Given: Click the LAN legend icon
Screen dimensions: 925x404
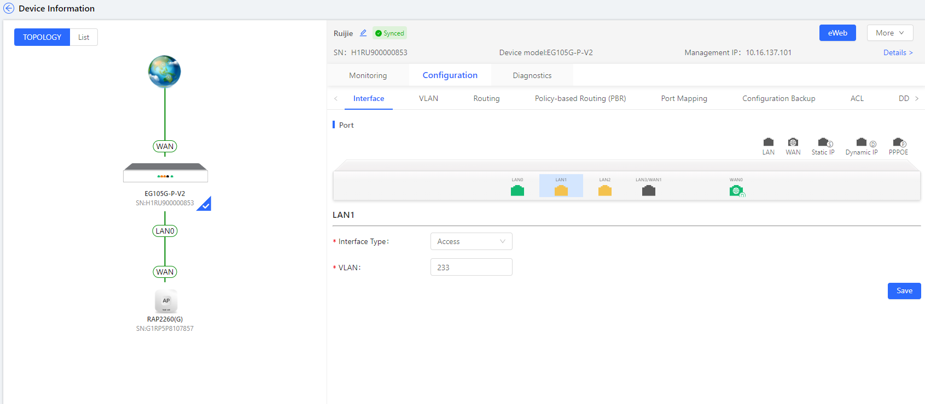Looking at the screenshot, I should [x=769, y=142].
